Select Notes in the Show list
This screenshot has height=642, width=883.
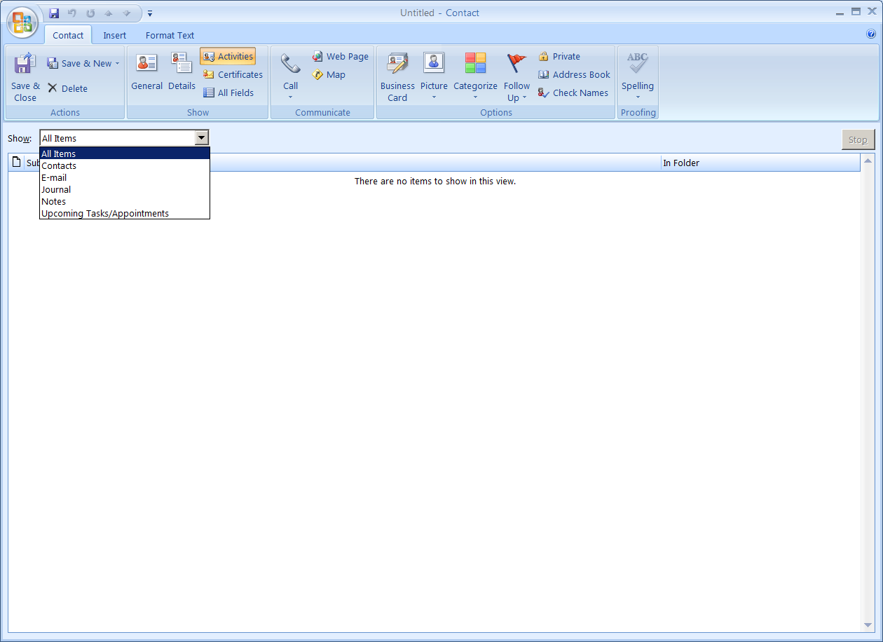pos(125,201)
